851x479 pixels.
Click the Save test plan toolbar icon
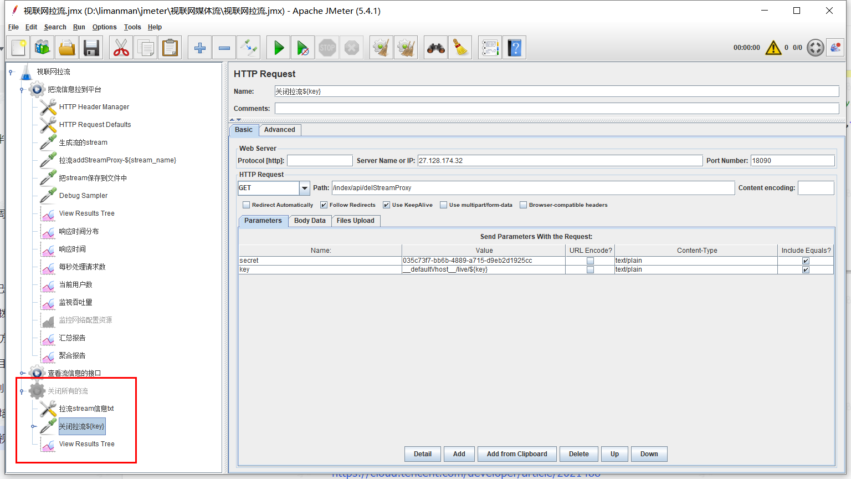(x=91, y=48)
